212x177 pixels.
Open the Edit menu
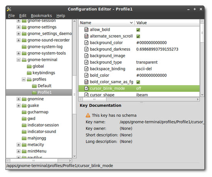point(23,16)
